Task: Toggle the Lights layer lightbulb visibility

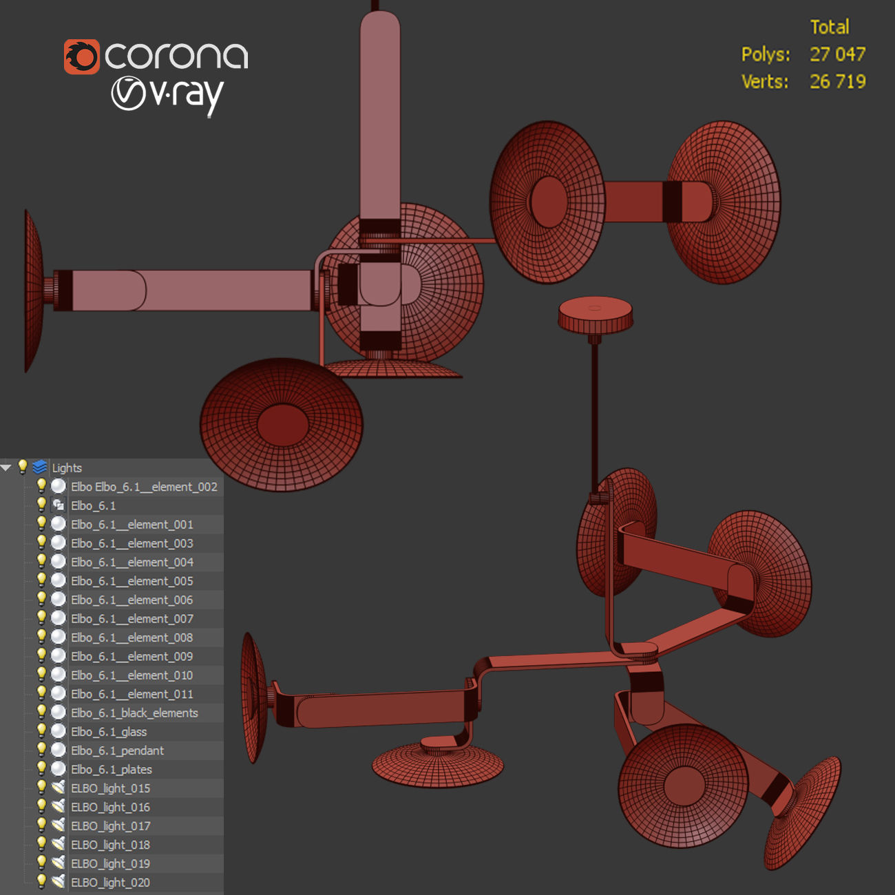Action: click(x=23, y=467)
